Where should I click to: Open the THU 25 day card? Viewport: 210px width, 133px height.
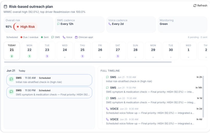(x=83, y=51)
